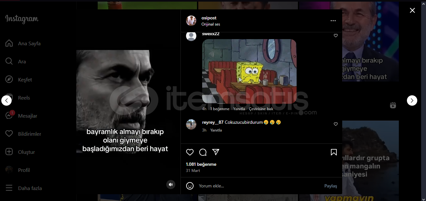Open Orijinal ses audio link
426x201 pixels.
coord(211,24)
